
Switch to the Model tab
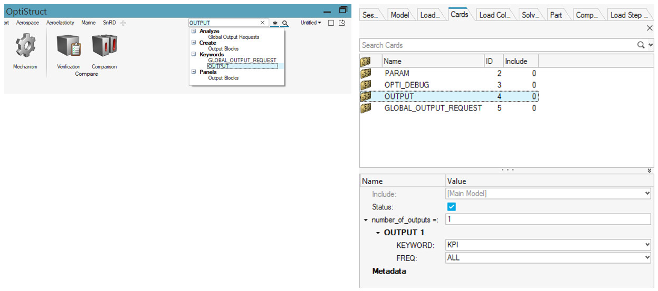coord(400,15)
